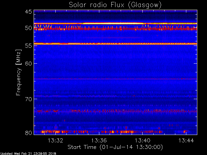Click the 55 frequency tick label

click(28, 46)
